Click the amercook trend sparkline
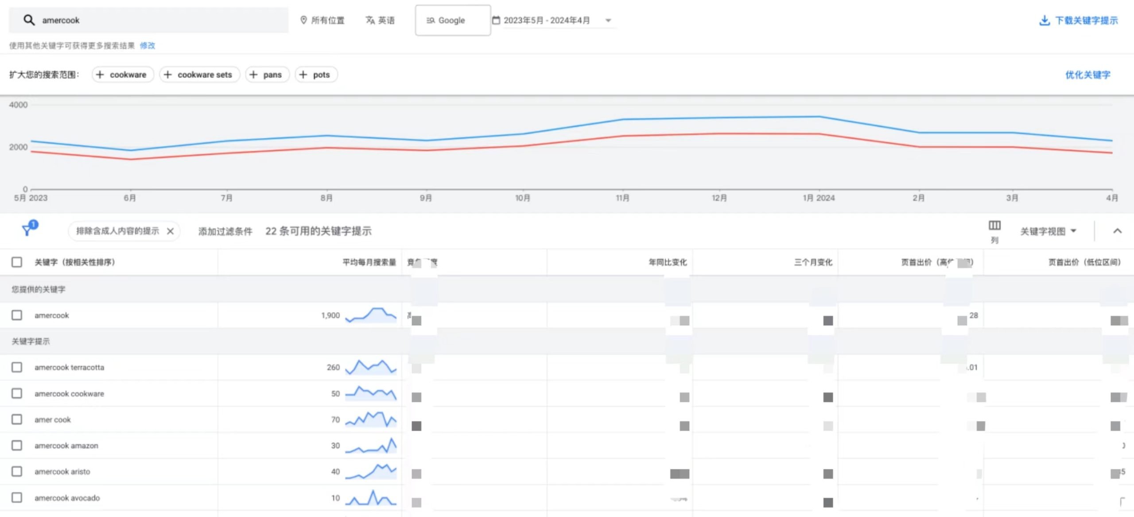Screen dimensions: 1134x517 [x=371, y=315]
